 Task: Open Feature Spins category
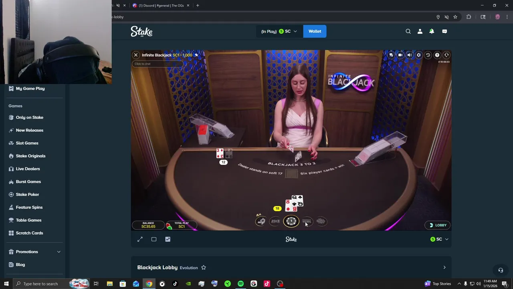tap(29, 207)
